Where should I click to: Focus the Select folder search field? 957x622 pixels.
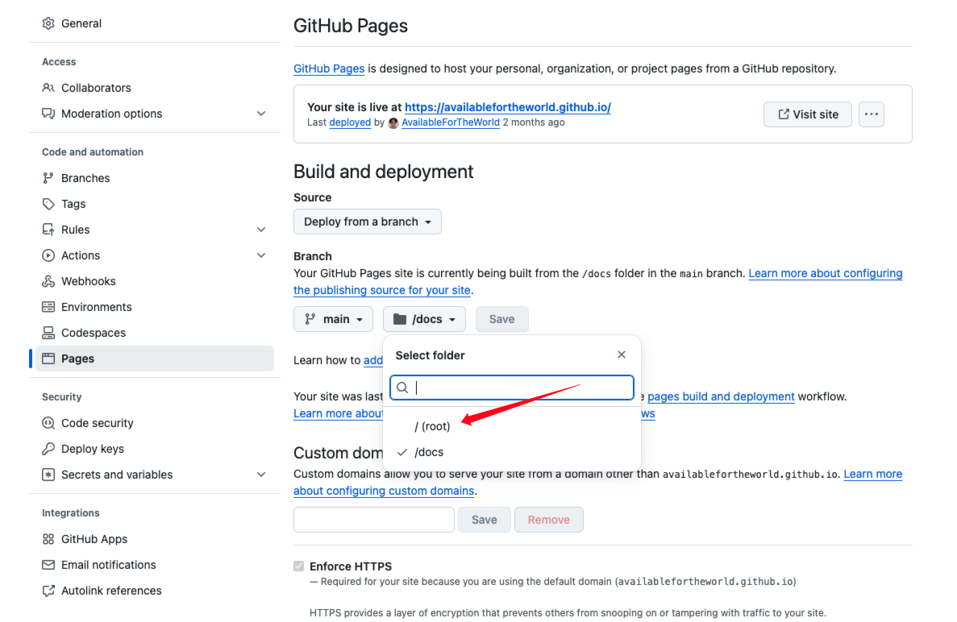[511, 388]
